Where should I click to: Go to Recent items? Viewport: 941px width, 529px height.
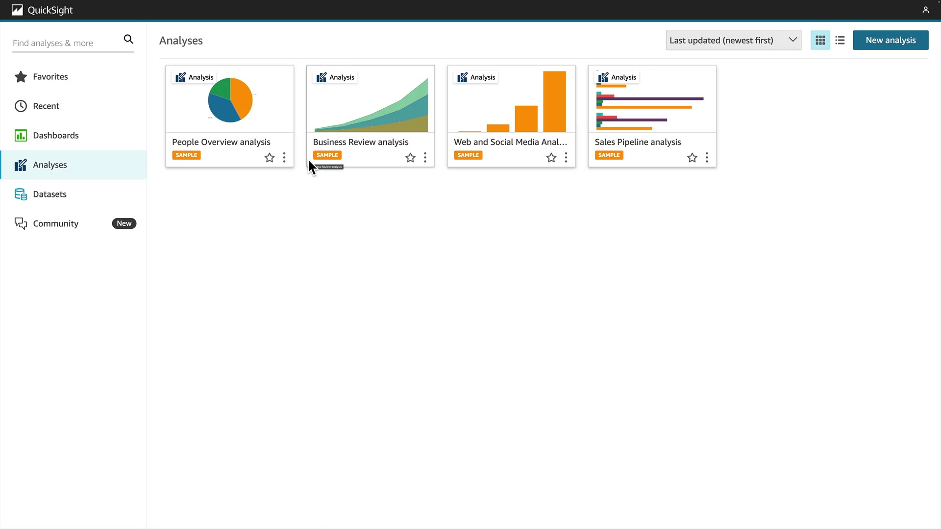coord(46,106)
